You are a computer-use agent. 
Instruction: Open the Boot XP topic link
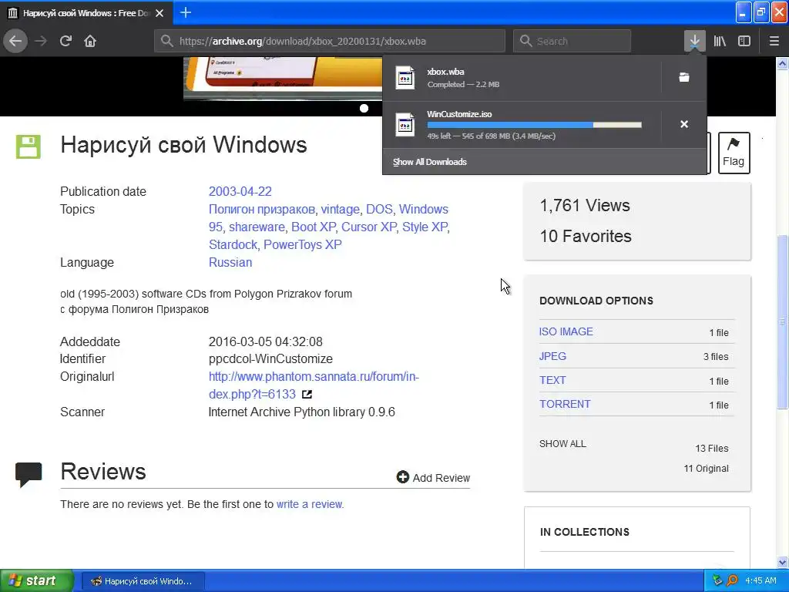tap(314, 227)
